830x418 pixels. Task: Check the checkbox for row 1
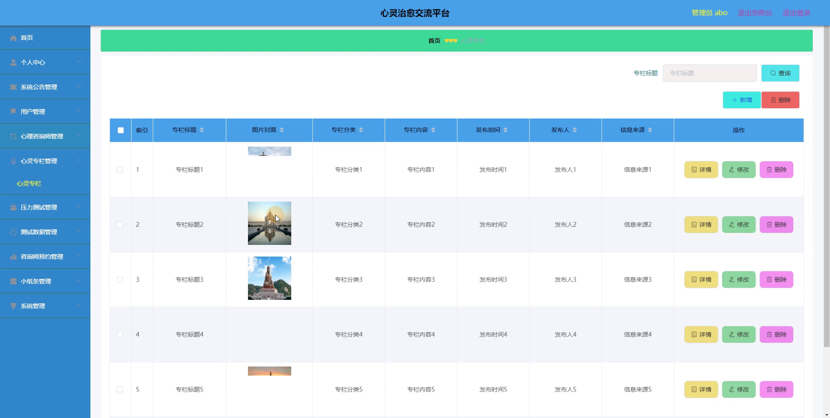point(120,170)
